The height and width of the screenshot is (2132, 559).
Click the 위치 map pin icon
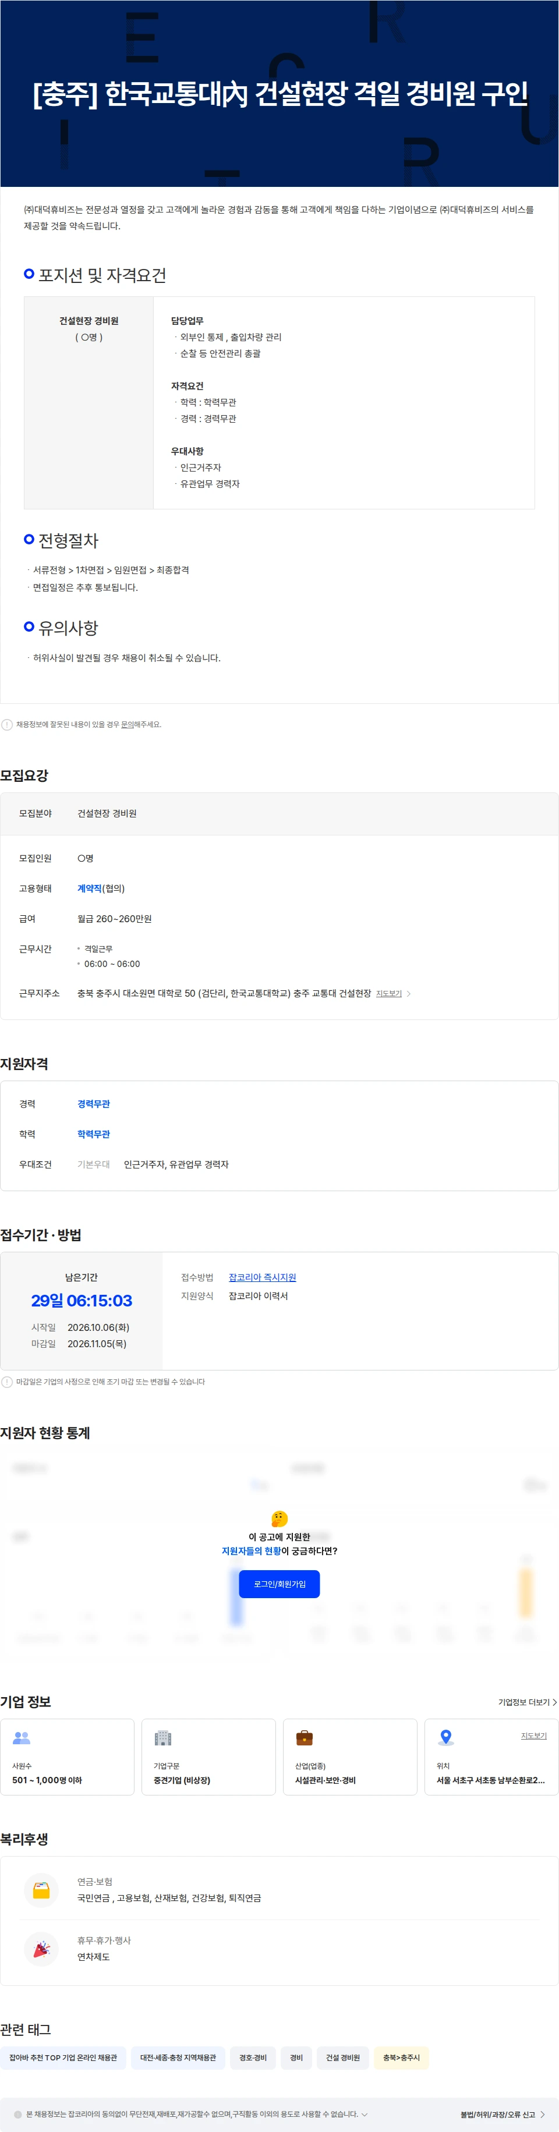pos(445,1738)
